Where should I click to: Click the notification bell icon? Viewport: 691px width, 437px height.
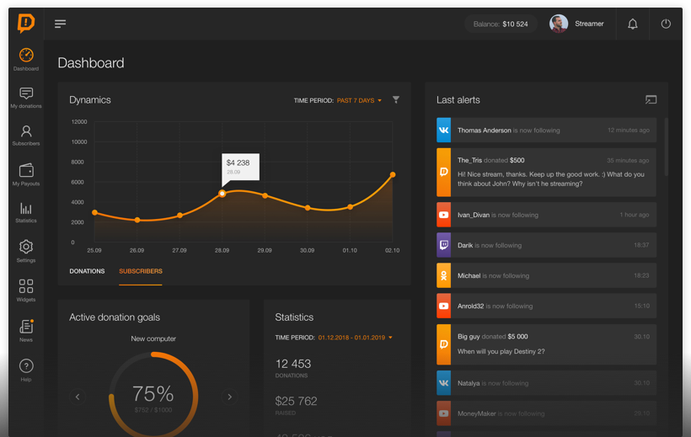pyautogui.click(x=632, y=24)
